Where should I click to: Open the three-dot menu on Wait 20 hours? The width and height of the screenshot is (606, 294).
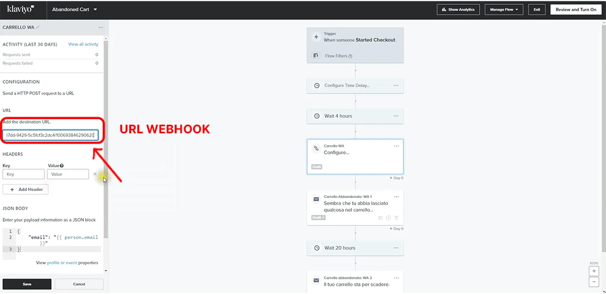(x=396, y=248)
